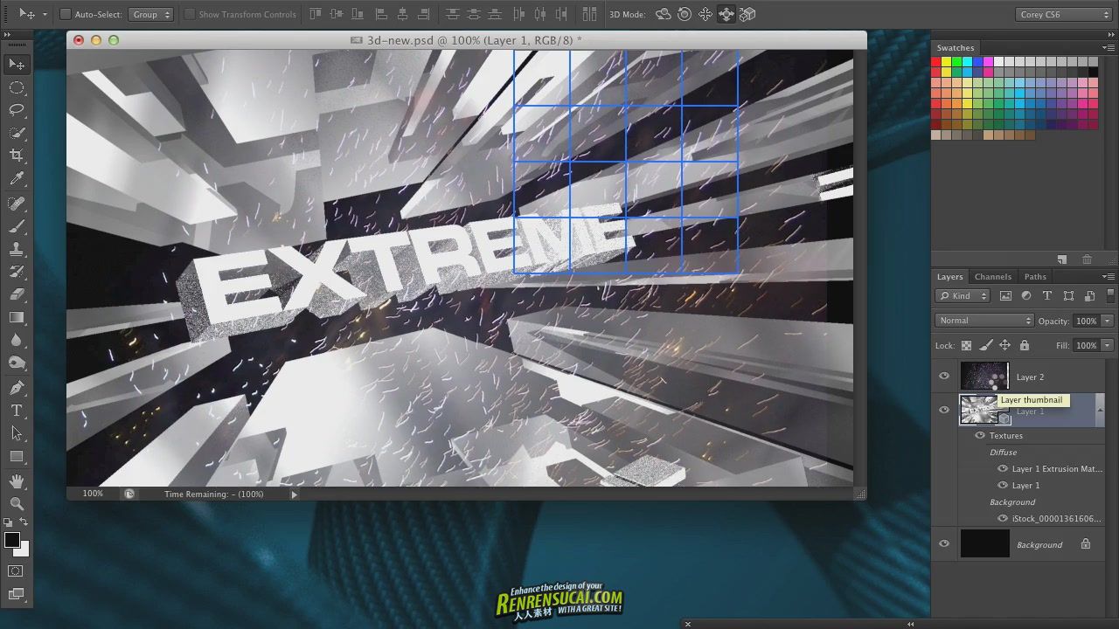Create new swatch from foreground color
The width and height of the screenshot is (1119, 629).
click(x=1062, y=259)
